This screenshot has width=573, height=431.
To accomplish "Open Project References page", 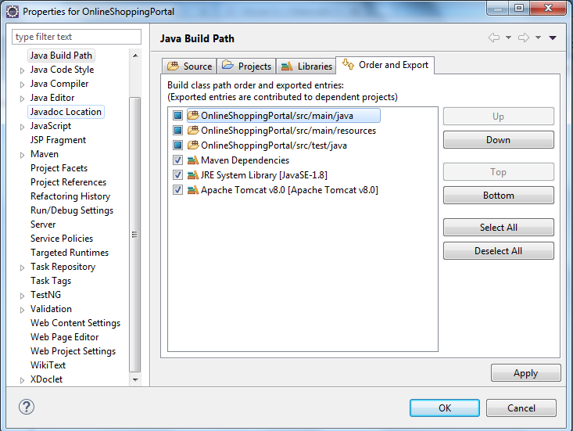I will click(68, 182).
